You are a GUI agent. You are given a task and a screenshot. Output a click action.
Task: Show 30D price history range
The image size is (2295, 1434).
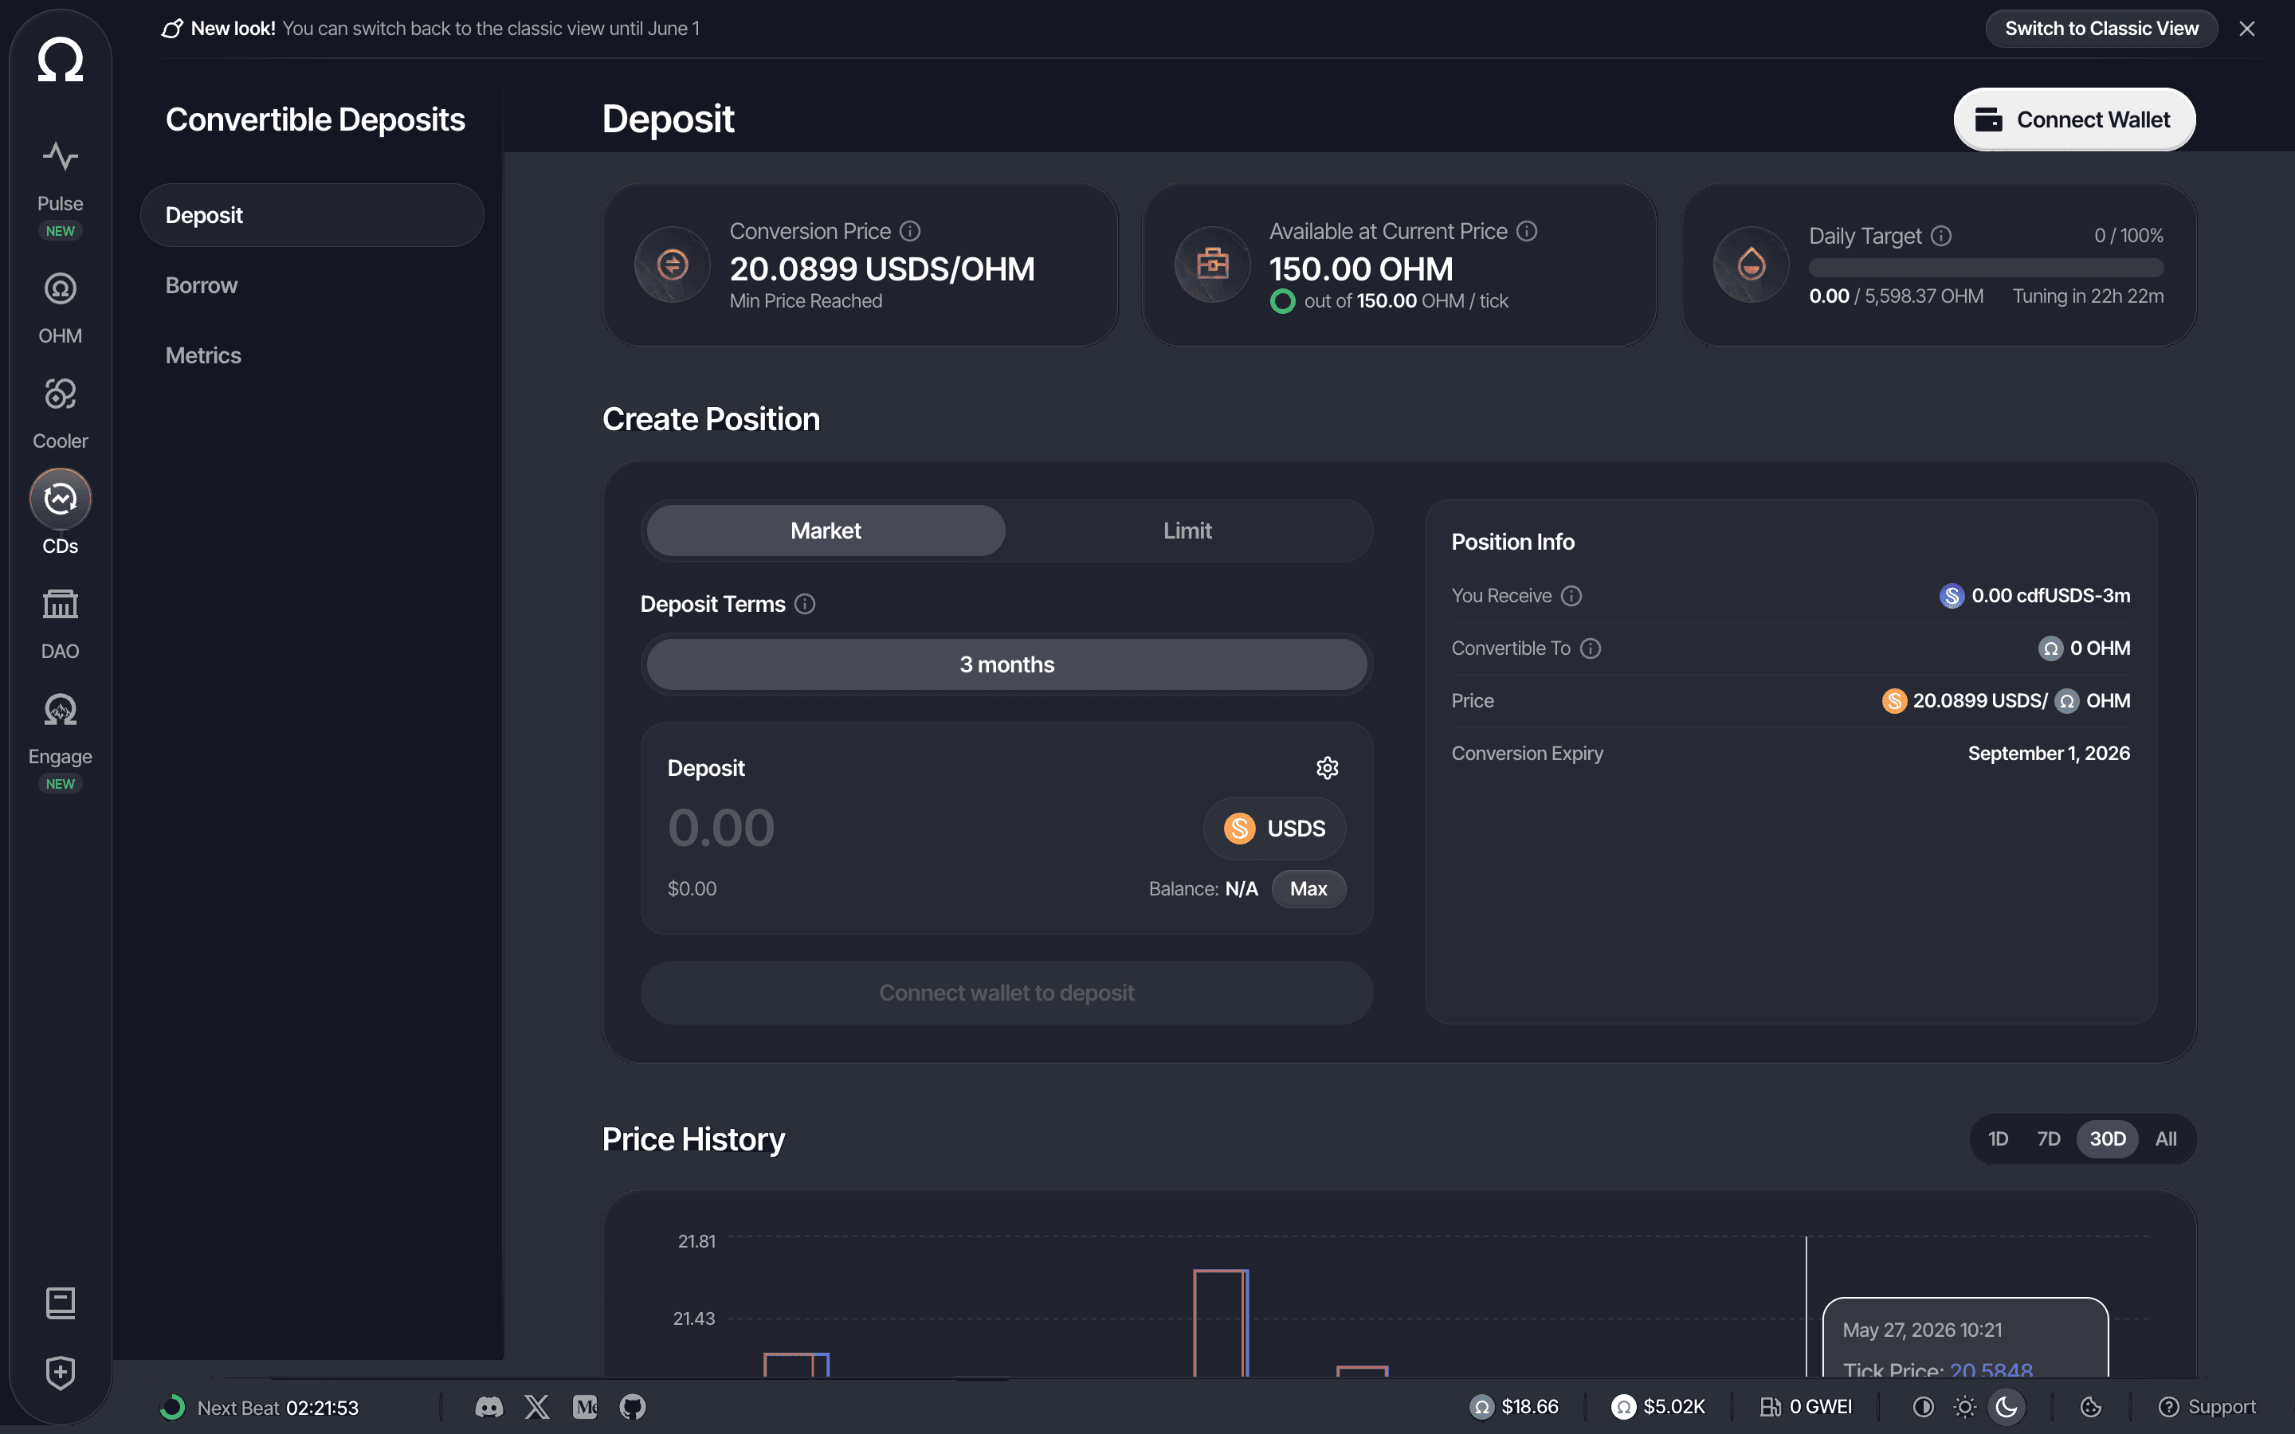click(x=2107, y=1139)
